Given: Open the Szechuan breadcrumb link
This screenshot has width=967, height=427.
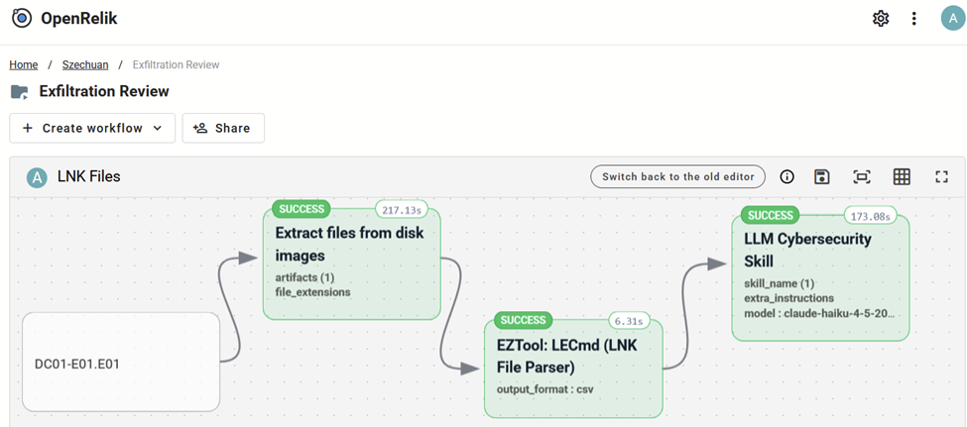Looking at the screenshot, I should click(x=85, y=64).
